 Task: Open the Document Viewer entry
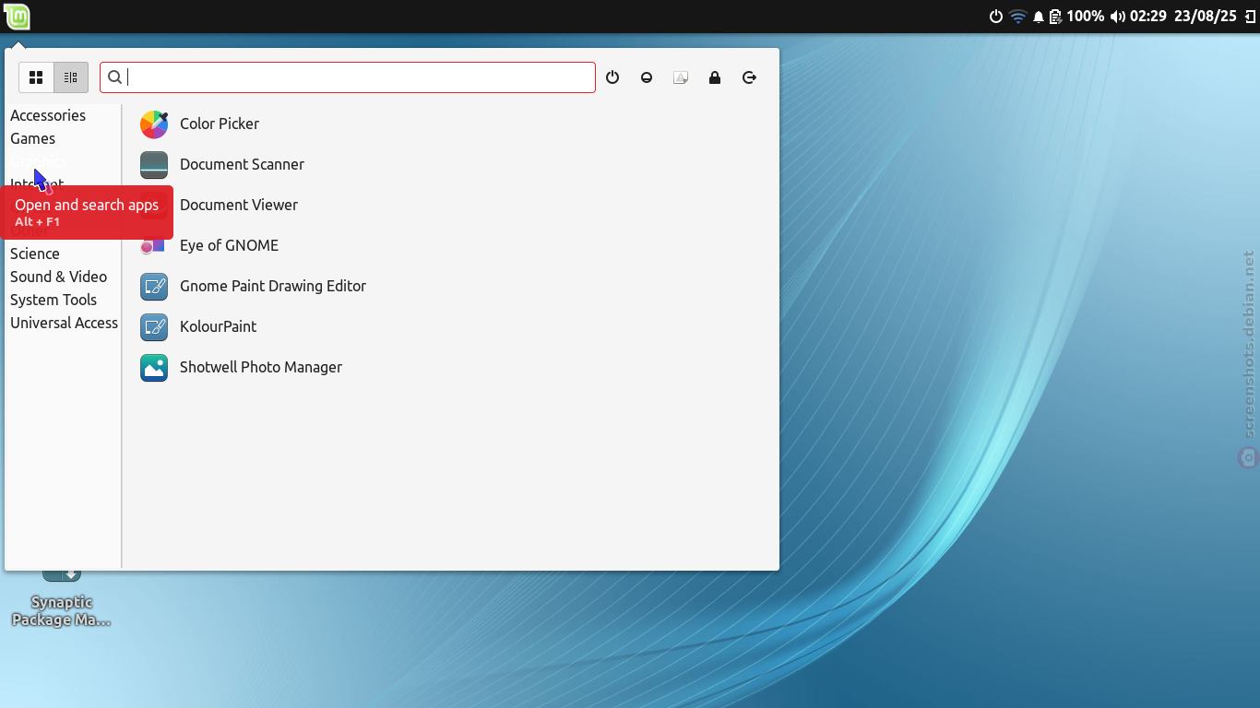tap(239, 205)
